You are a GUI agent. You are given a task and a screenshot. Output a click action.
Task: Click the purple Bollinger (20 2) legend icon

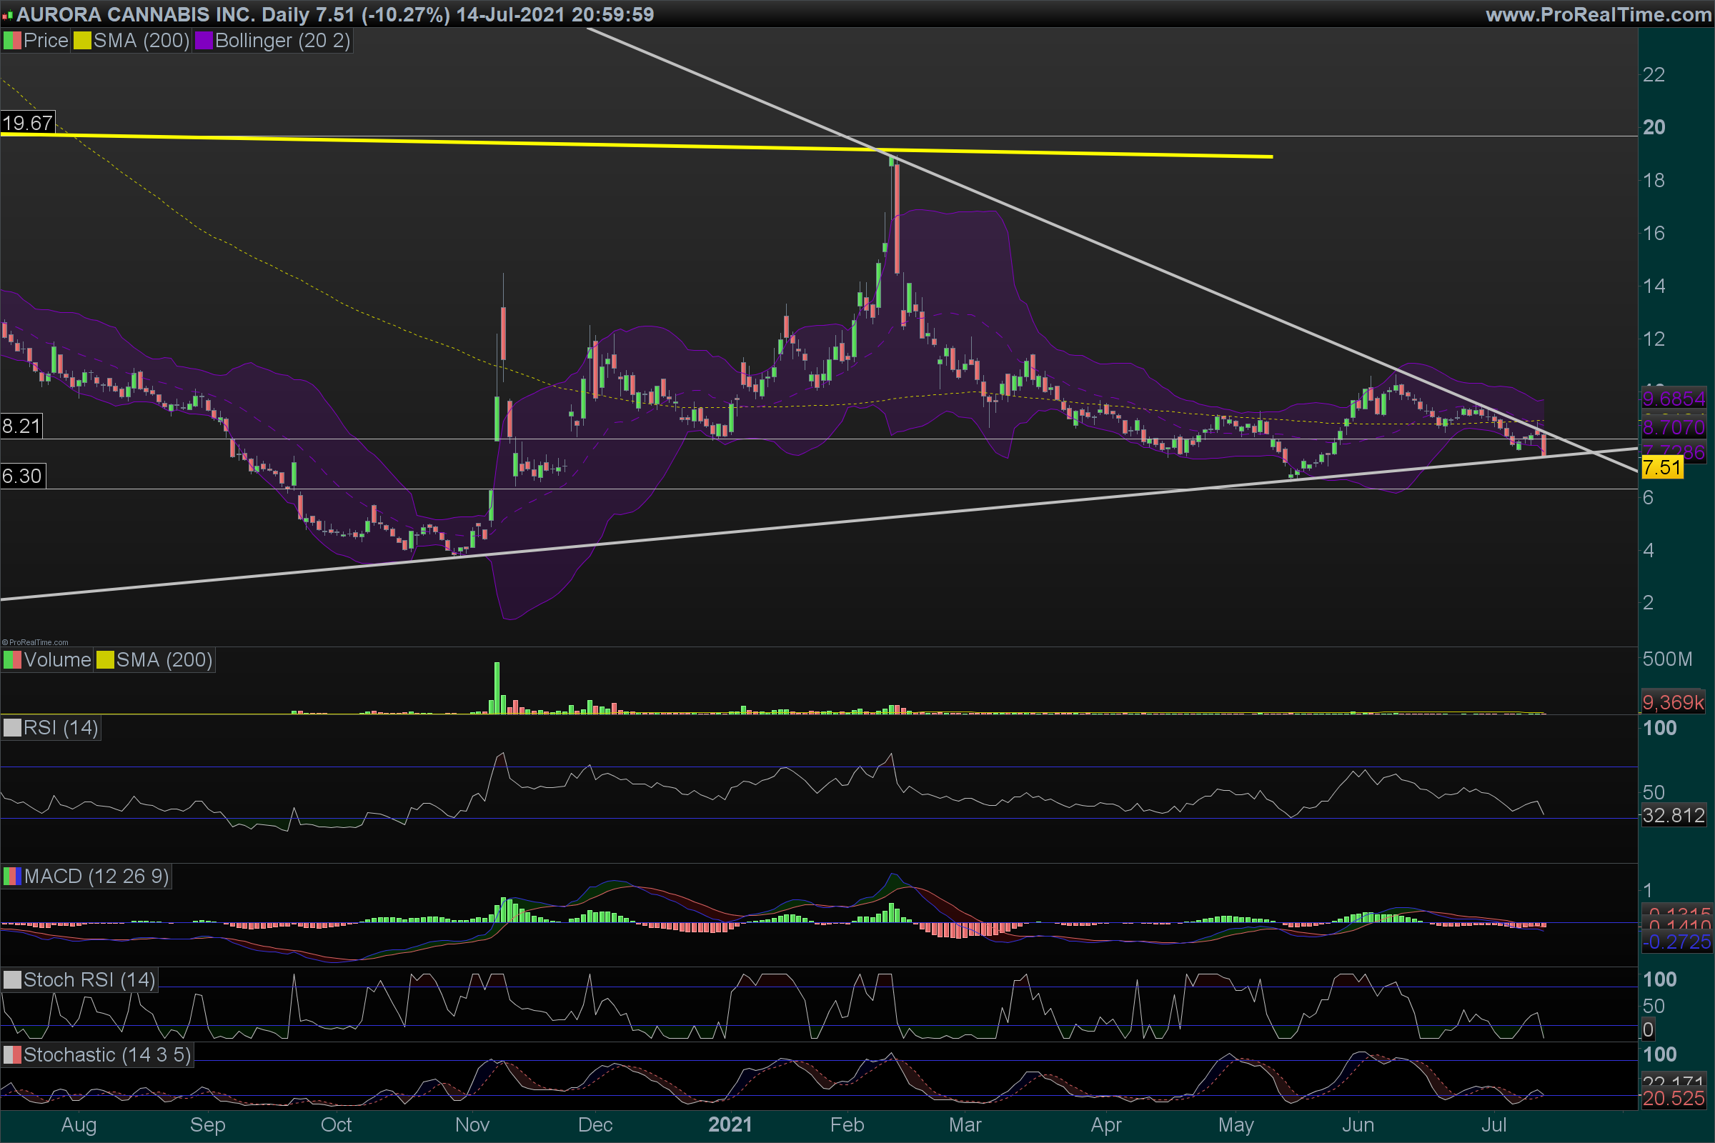coord(204,41)
